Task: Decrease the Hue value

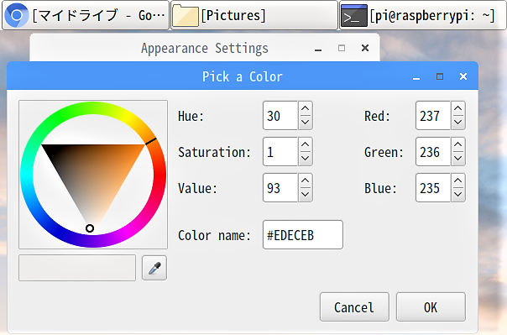Action: click(306, 123)
